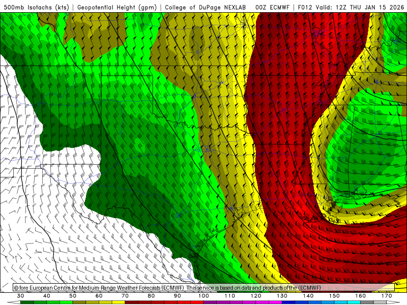Click the '90' legend value

177,296
